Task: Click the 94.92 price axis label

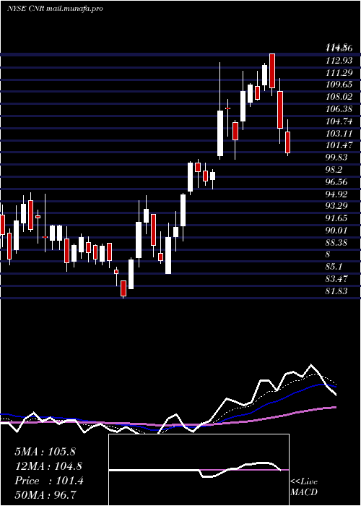Action: (337, 194)
